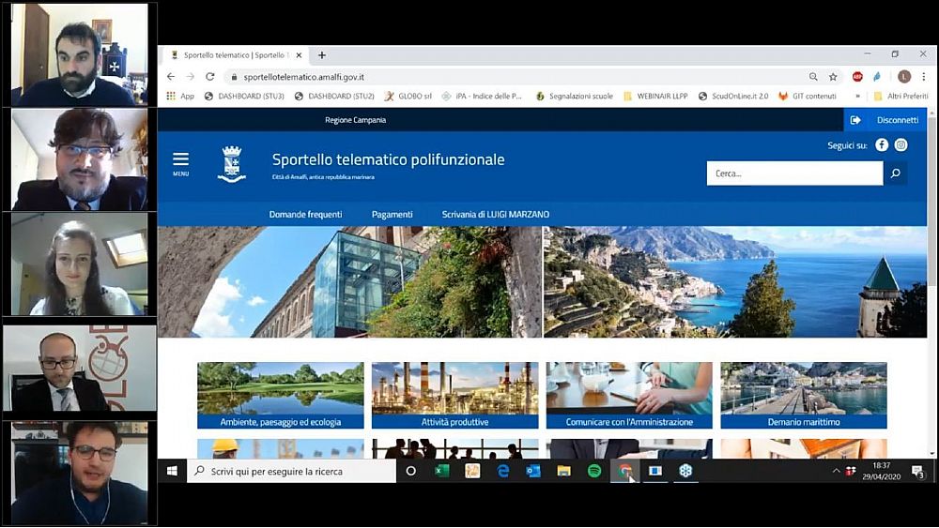Open GLOBO srl bookmark
This screenshot has width=939, height=528.
(x=408, y=96)
